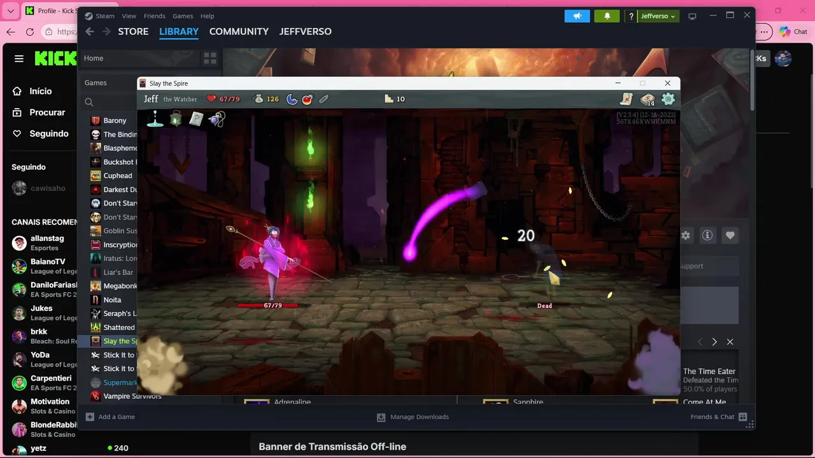Open allanstag channel in Kick sidebar
815x458 pixels.
pos(43,242)
